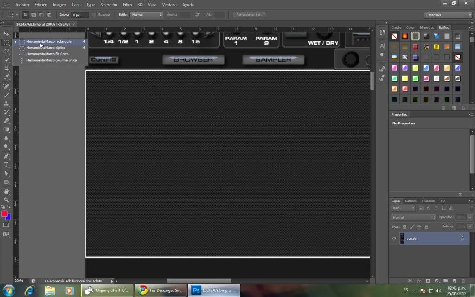
Task: Open the Estilo Normal dropdown
Action: click(x=146, y=14)
